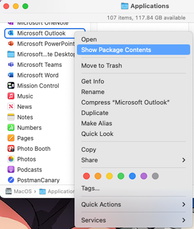This screenshot has width=194, height=229.
Task: Click "MacOS" in the path bar
Action: pos(23,192)
